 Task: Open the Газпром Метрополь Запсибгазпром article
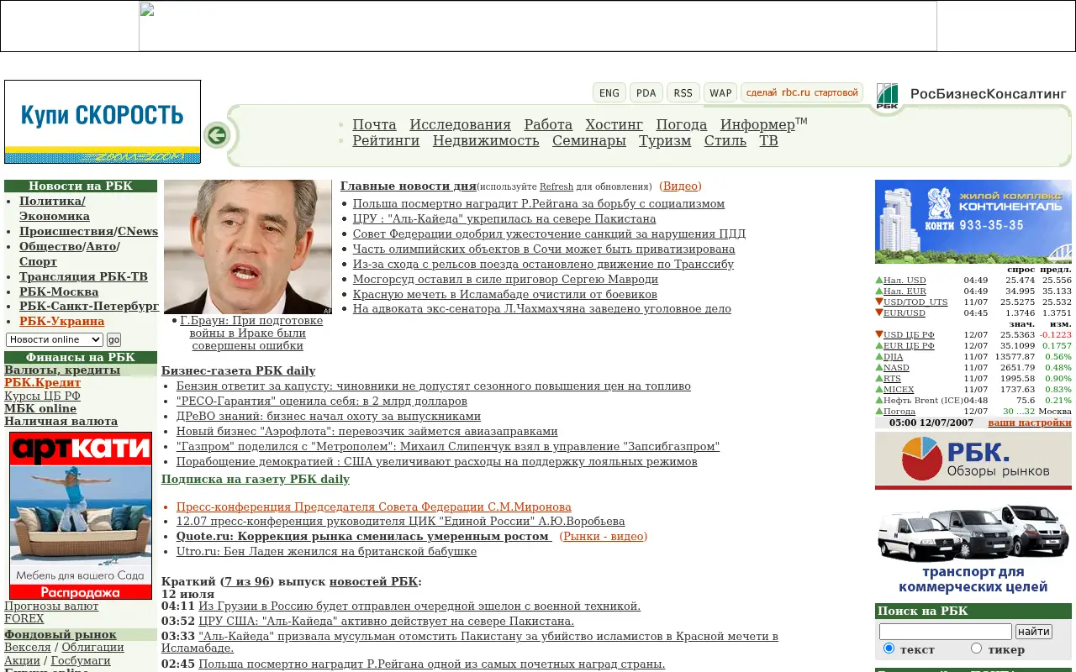448,446
